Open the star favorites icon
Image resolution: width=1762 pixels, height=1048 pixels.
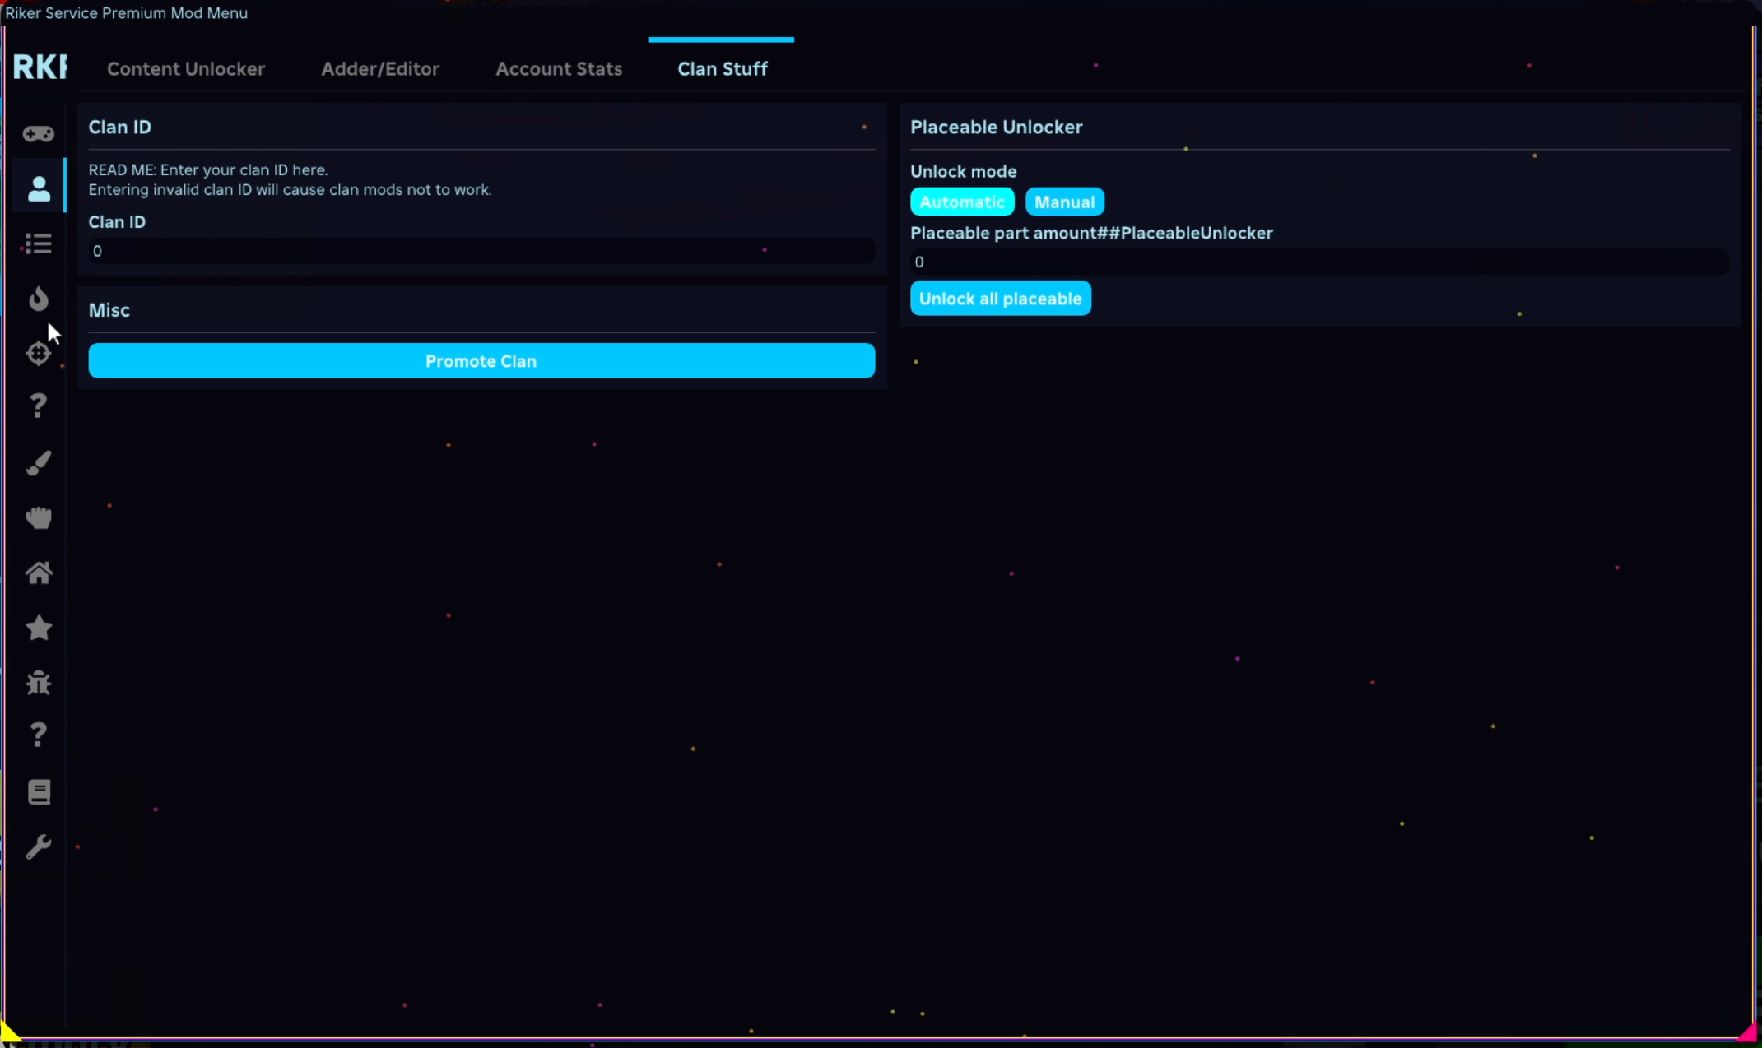[39, 628]
